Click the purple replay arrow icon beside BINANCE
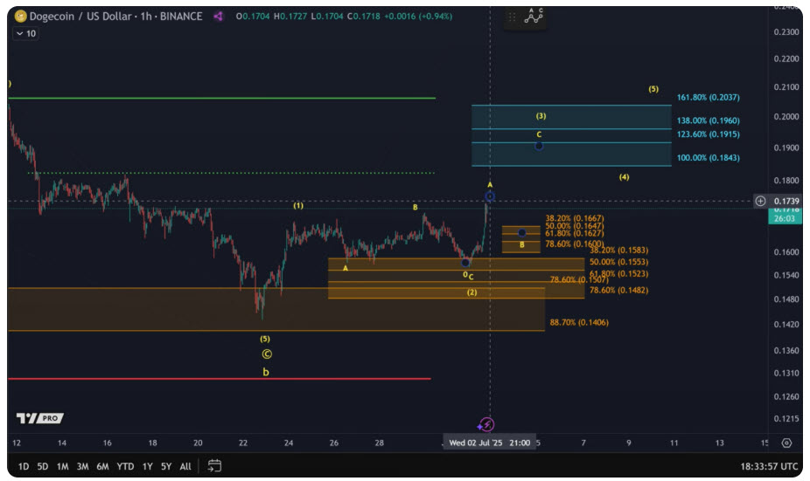The height and width of the screenshot is (481, 810). coord(219,17)
